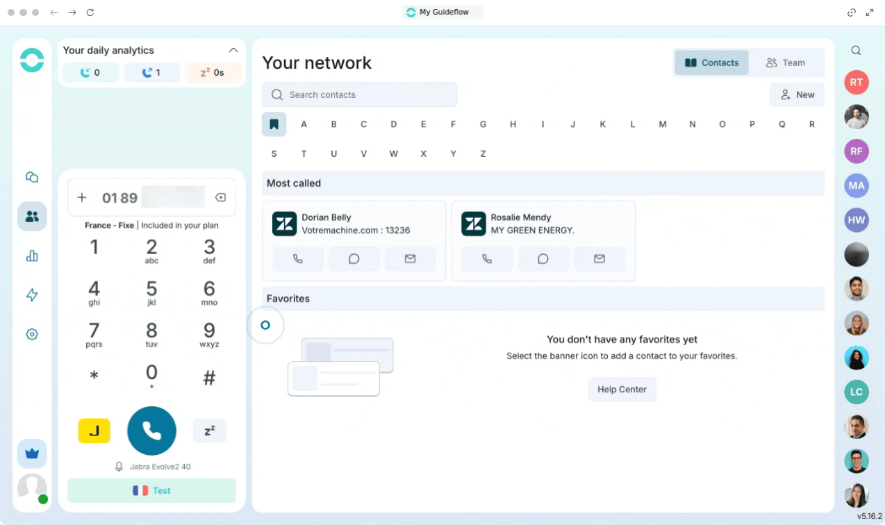Send email to Rosalie Mendy
Image resolution: width=885 pixels, height=525 pixels.
pos(599,259)
